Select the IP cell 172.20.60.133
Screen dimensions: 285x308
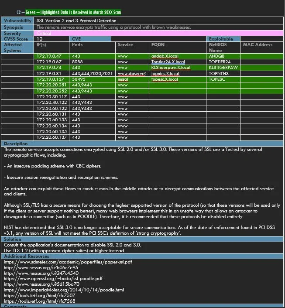(52, 120)
